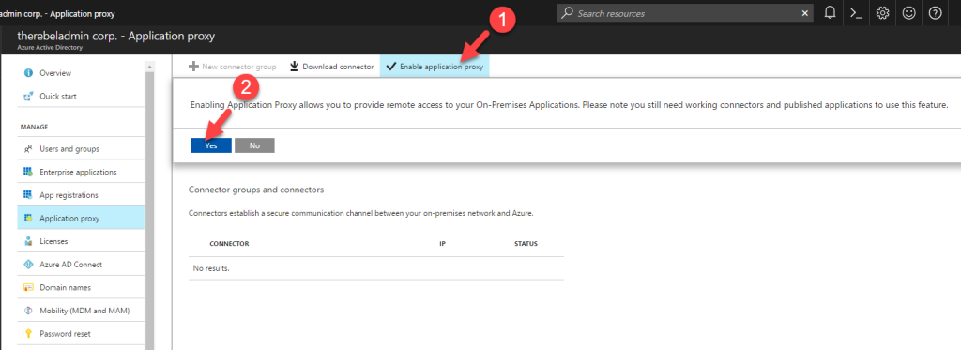Click the Connector groups and connectors heading

pos(256,190)
